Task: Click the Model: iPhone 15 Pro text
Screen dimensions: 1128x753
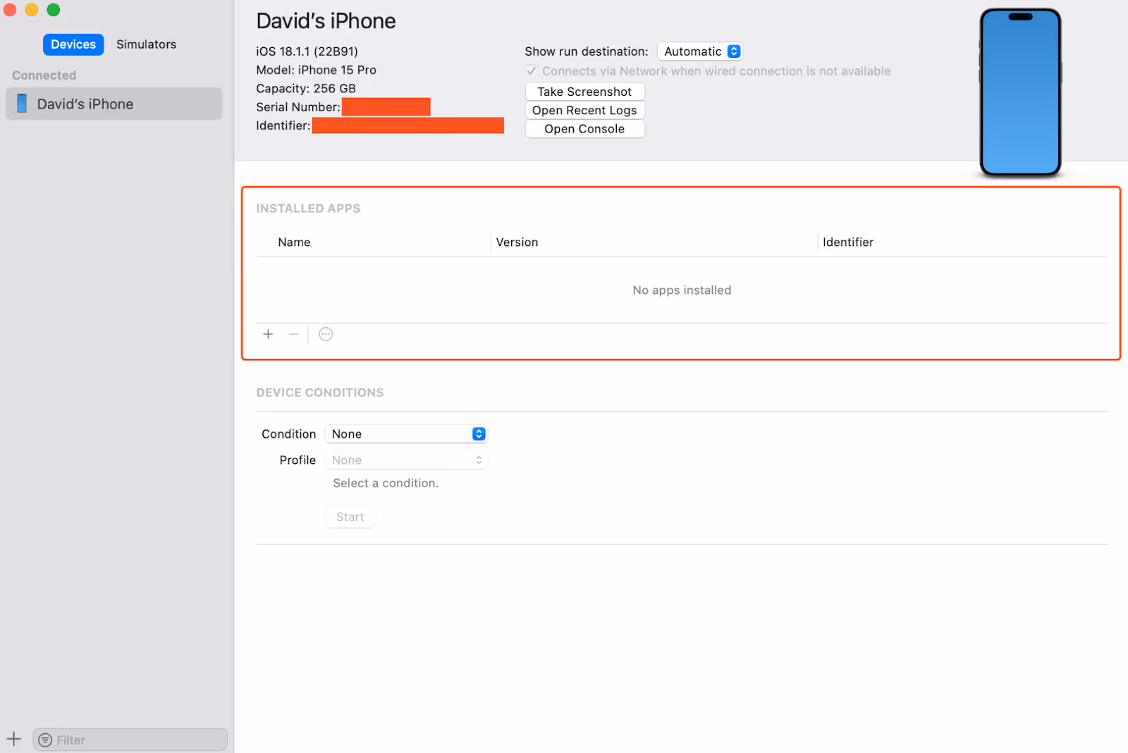Action: coord(316,70)
